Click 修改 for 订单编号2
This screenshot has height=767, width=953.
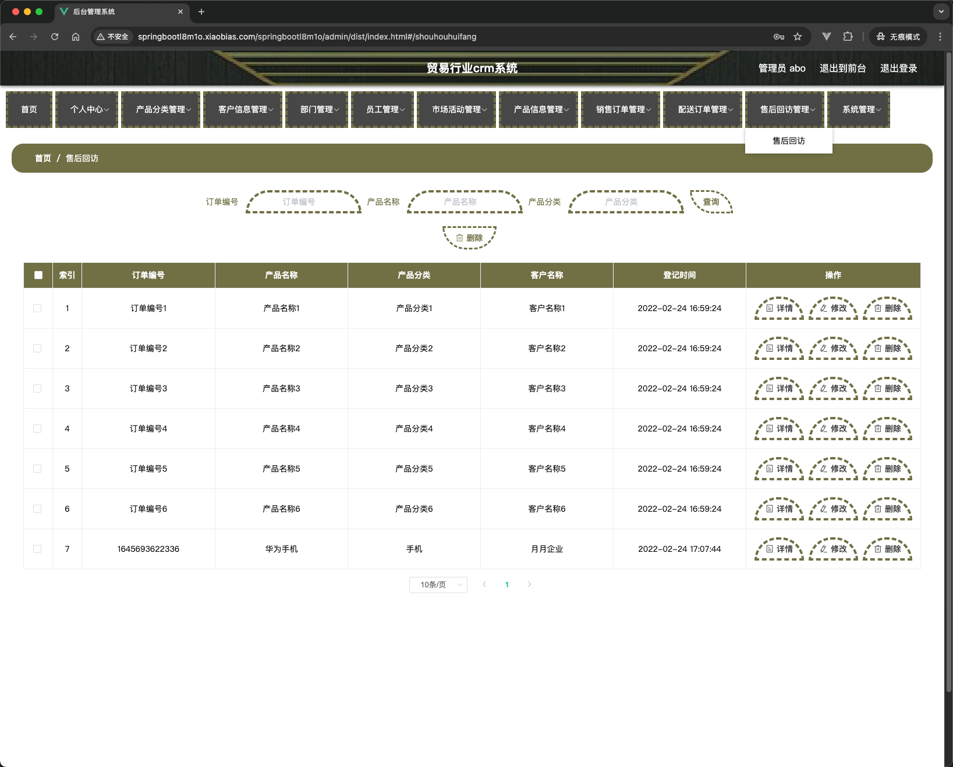tap(833, 349)
